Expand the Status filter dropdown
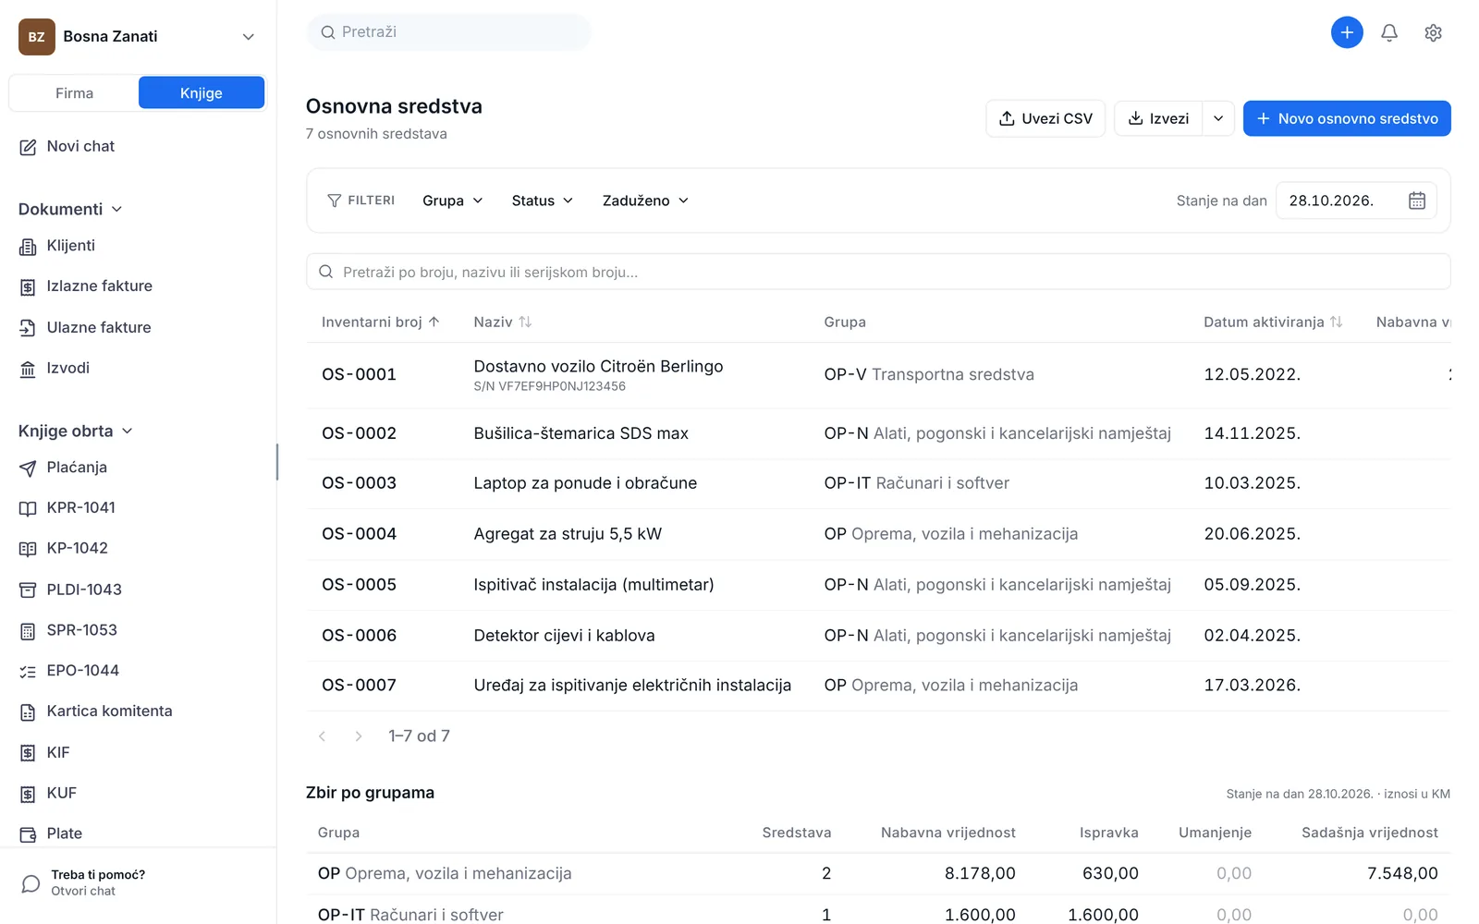1479x924 pixels. point(543,201)
